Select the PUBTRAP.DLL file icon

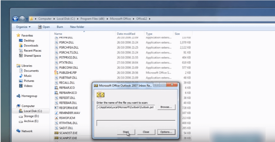pyautogui.click(x=56, y=77)
